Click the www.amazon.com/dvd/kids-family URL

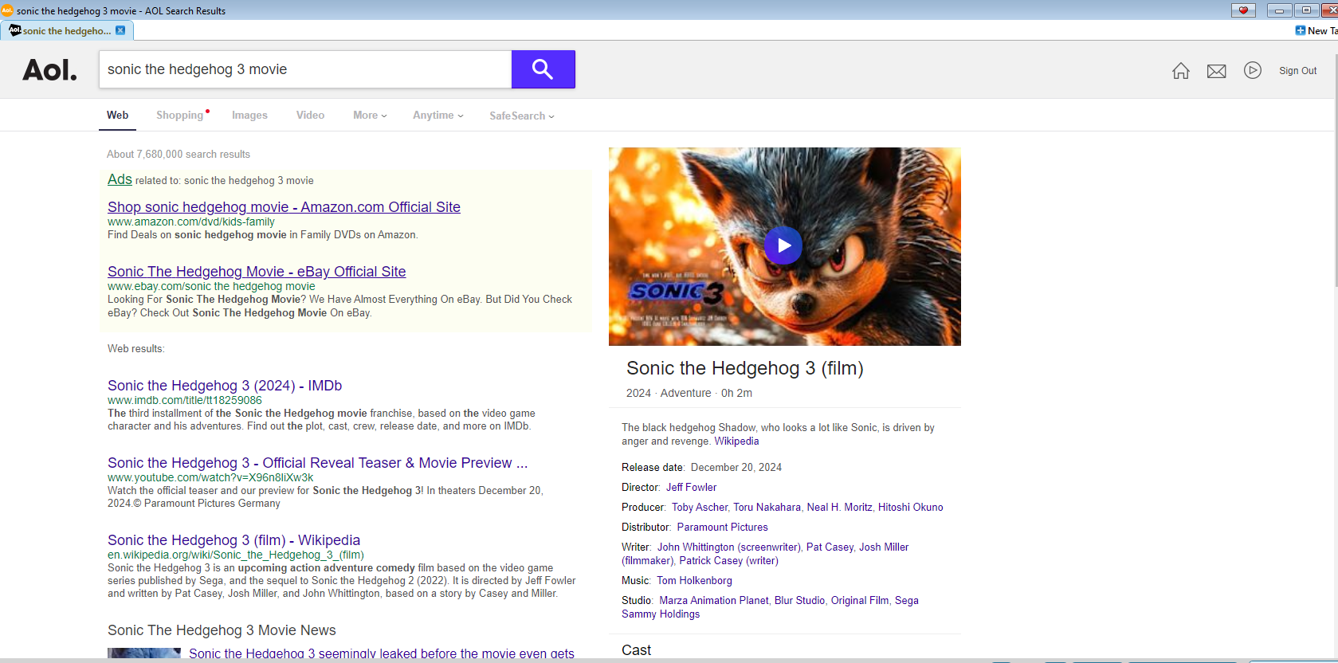(191, 222)
